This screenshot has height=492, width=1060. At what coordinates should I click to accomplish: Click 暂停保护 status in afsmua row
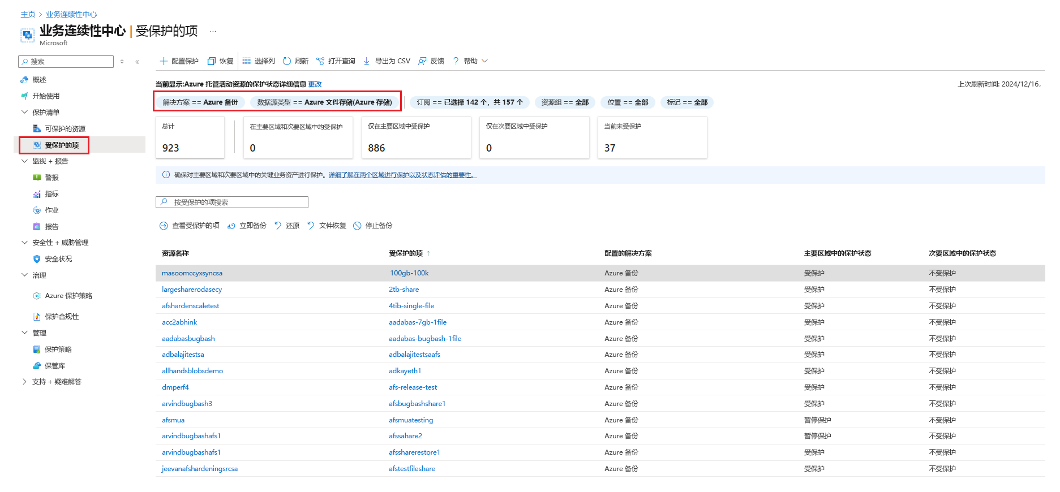click(x=818, y=420)
